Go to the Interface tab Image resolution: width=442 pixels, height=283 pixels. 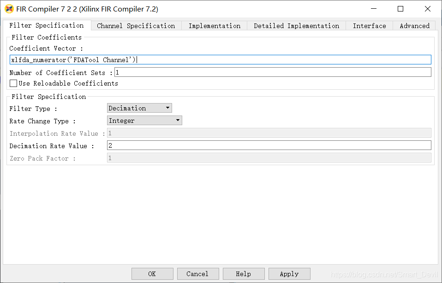coord(369,26)
